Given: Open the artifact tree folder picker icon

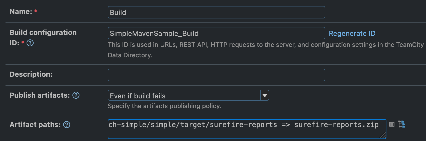Looking at the screenshot, I should point(402,124).
